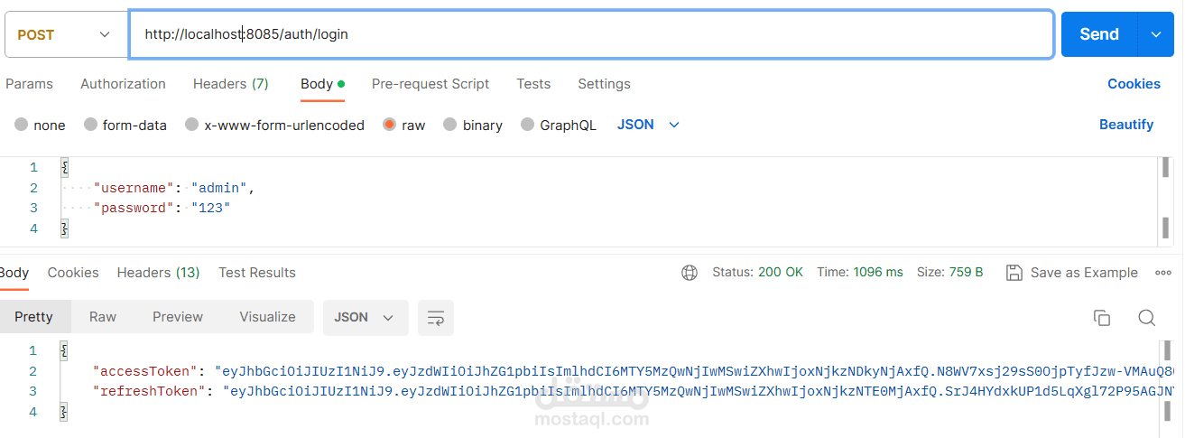Click the "123" password value

pyautogui.click(x=210, y=209)
